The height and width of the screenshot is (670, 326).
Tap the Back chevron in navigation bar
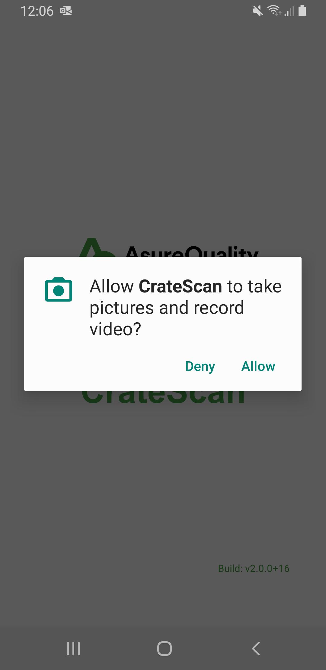256,648
